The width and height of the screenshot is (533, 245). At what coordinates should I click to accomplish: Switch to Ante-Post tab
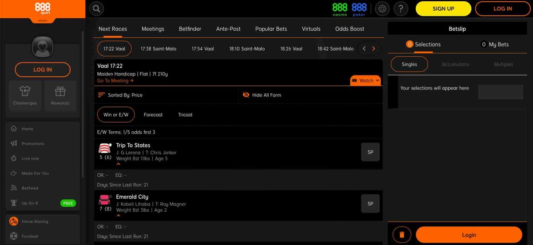[228, 29]
